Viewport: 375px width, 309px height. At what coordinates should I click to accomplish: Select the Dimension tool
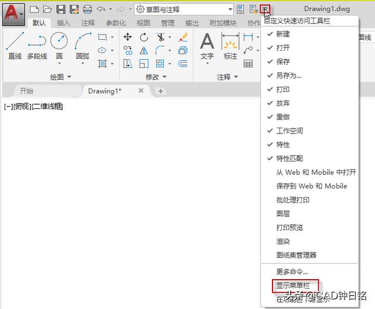point(230,46)
